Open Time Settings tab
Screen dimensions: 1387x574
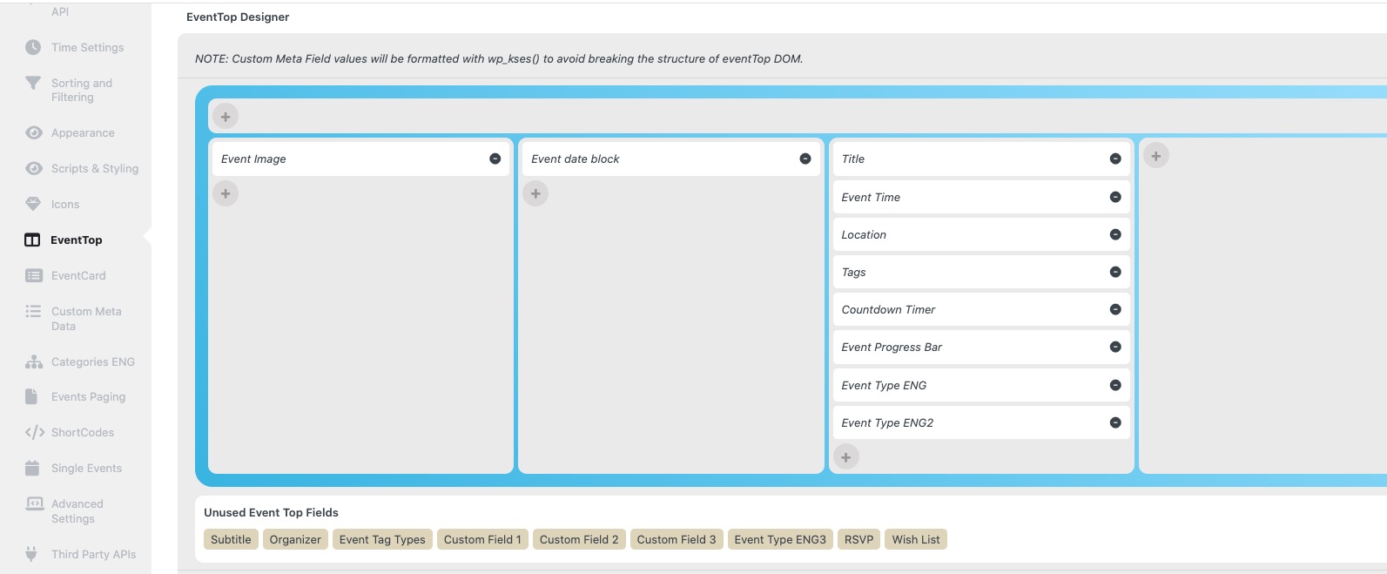click(x=87, y=47)
